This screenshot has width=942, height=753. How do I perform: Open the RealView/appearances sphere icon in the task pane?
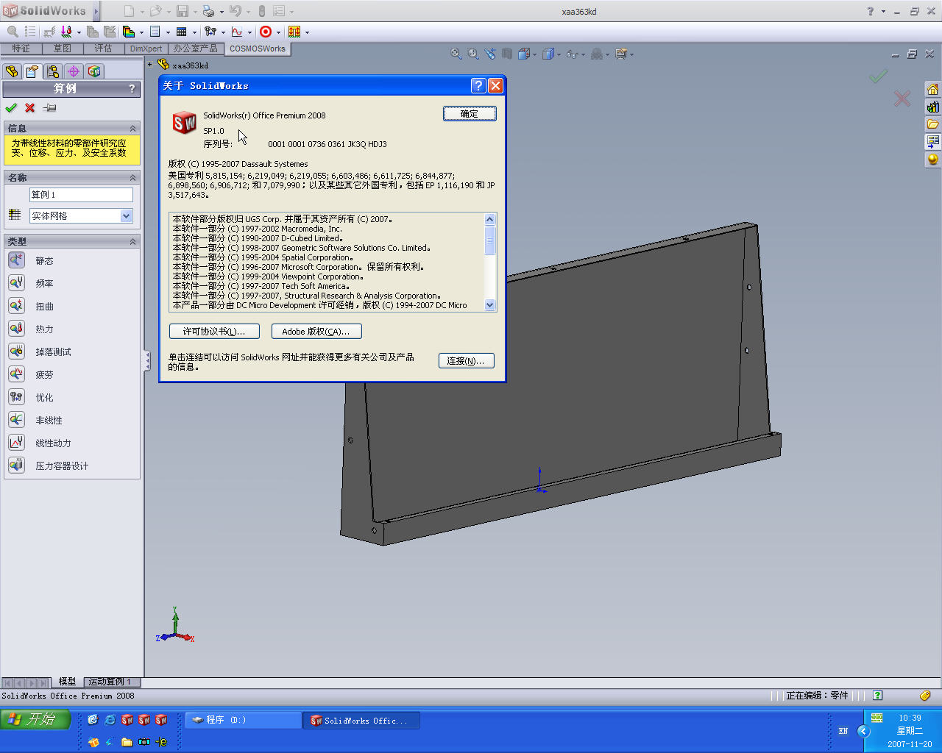point(932,159)
